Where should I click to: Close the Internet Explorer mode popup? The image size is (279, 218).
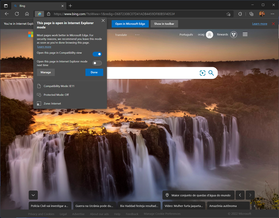pyautogui.click(x=103, y=21)
